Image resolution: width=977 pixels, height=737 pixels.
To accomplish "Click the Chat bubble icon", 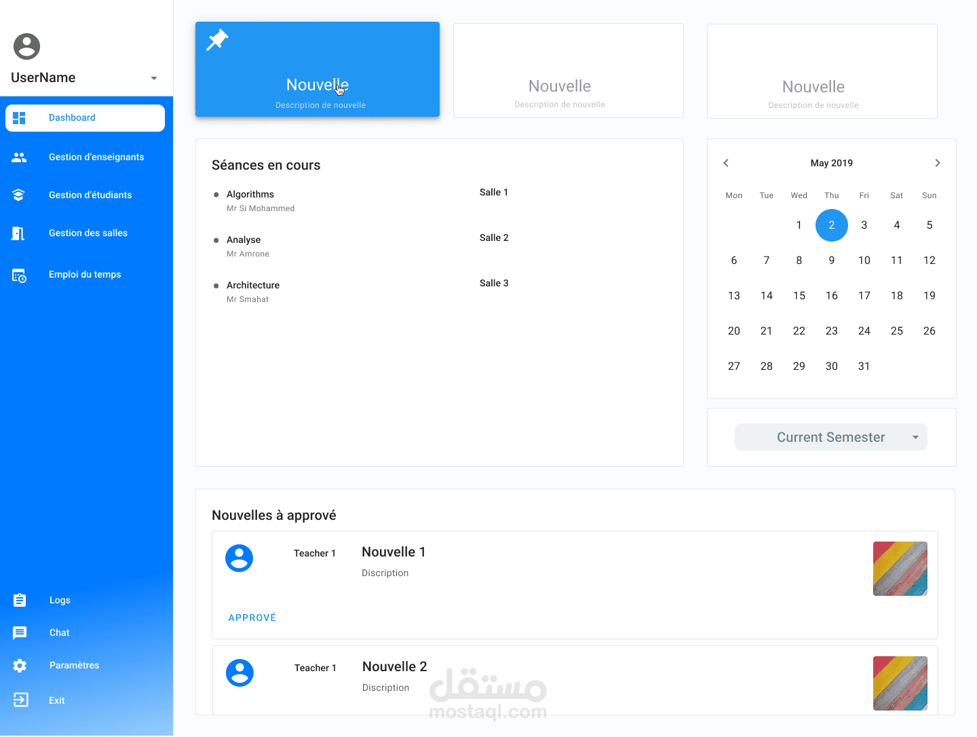I will click(20, 633).
